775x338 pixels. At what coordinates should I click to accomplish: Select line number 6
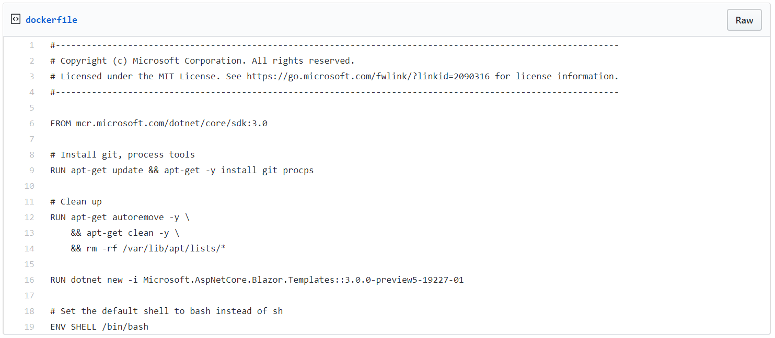[x=31, y=123]
